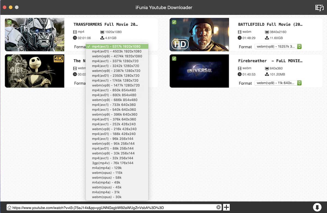
Task: Clear the URL field with the X icon
Action: (219, 208)
